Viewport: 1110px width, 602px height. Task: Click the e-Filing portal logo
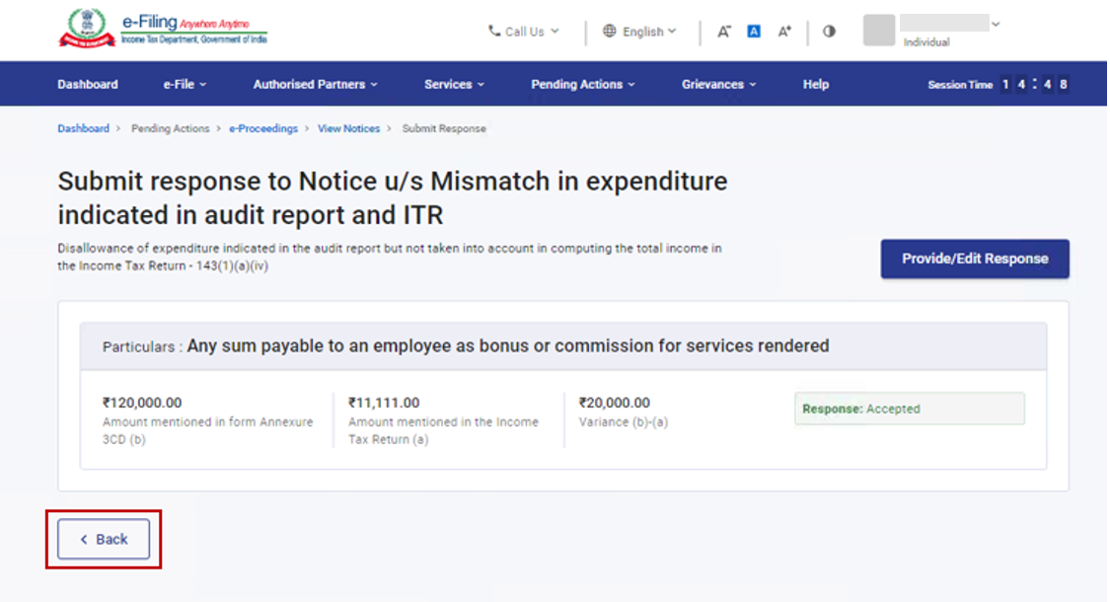pyautogui.click(x=163, y=29)
